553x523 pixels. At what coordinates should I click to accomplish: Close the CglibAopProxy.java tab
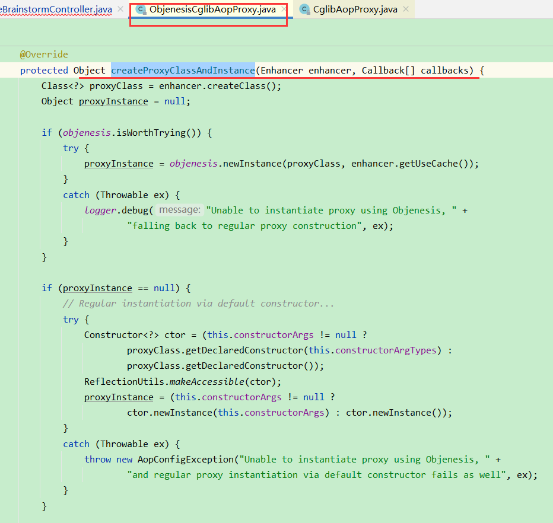pyautogui.click(x=406, y=9)
